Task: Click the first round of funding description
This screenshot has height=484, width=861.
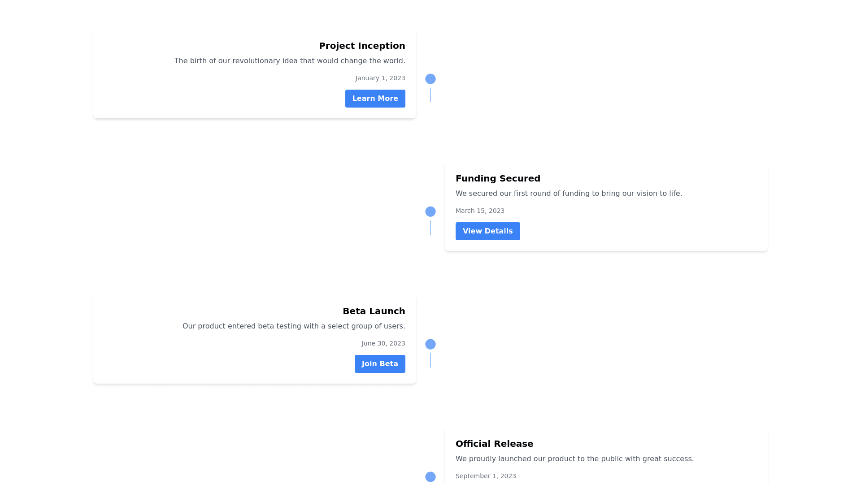Action: coord(569,194)
